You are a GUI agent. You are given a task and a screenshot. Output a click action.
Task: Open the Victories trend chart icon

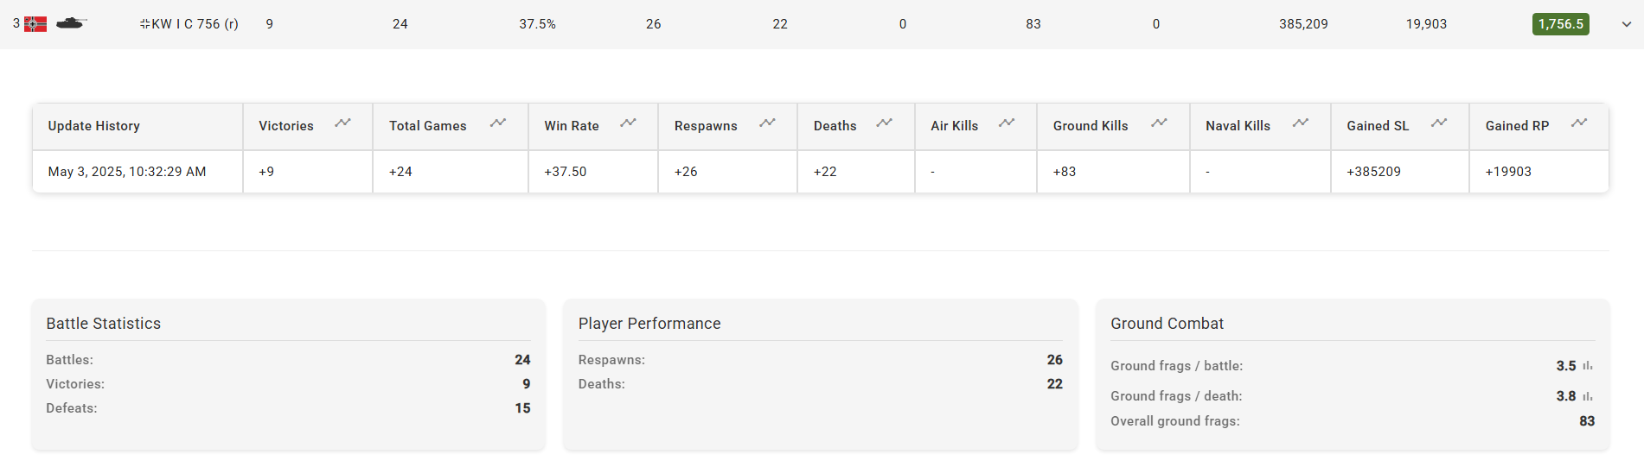coord(342,123)
